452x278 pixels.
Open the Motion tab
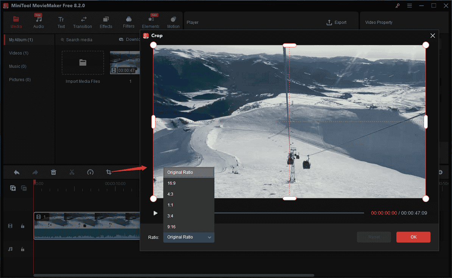click(x=173, y=22)
